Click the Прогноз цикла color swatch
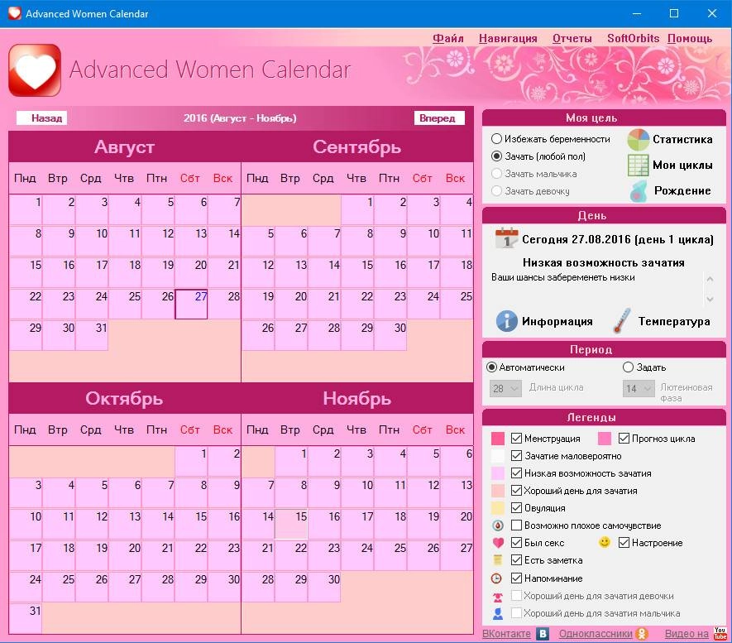Image resolution: width=732 pixels, height=643 pixels. [605, 438]
